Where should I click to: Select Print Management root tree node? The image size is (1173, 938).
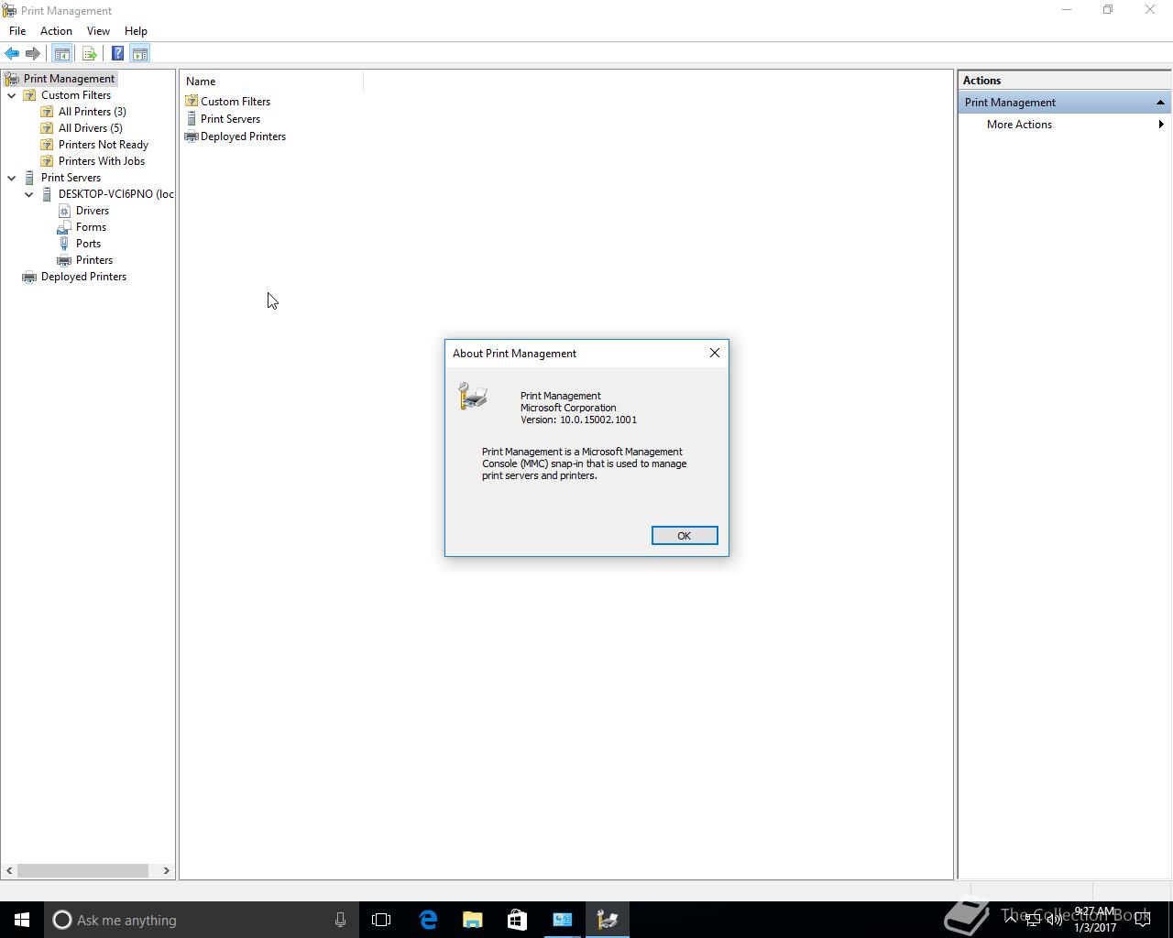(69, 79)
